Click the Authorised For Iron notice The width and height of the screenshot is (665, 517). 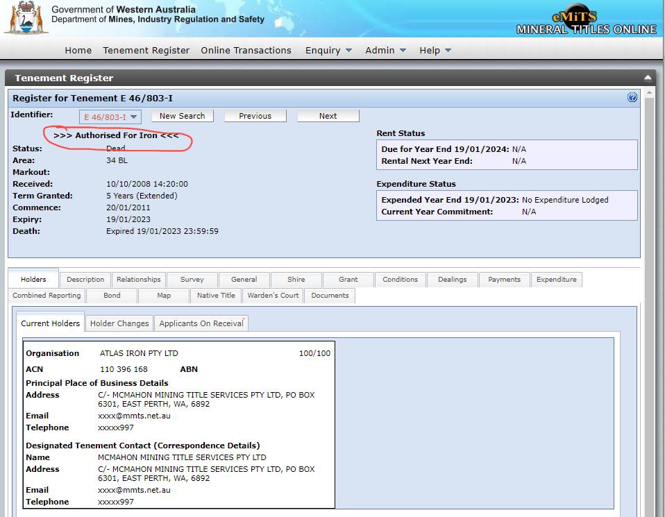(x=116, y=135)
